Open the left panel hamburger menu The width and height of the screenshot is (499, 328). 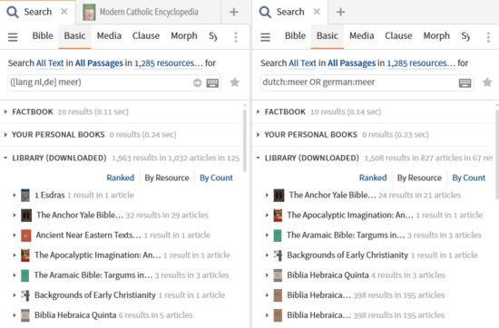pos(13,37)
